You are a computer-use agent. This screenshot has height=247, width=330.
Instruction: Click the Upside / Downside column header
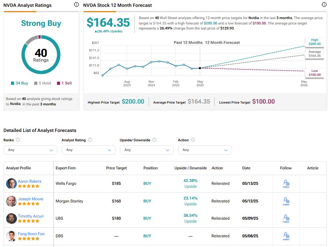coord(191,168)
